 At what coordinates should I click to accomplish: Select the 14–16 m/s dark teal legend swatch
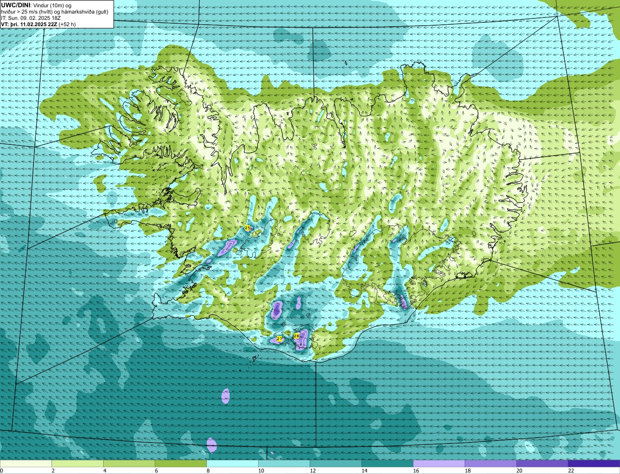[387, 463]
